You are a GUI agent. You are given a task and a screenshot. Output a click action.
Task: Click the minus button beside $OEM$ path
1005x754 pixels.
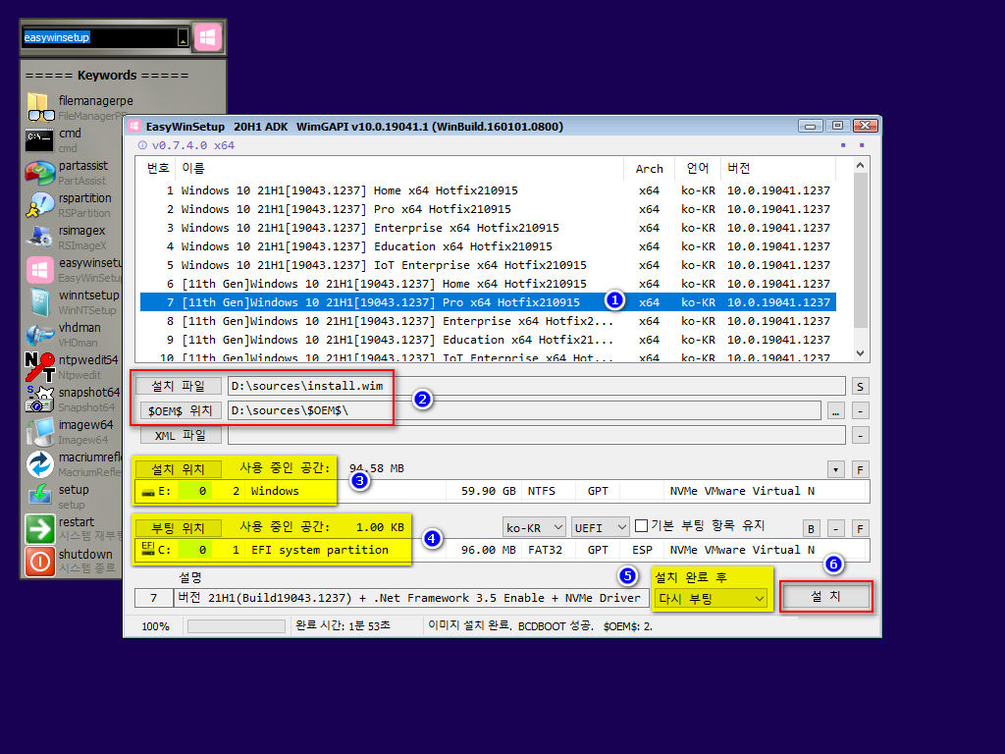[x=860, y=411]
